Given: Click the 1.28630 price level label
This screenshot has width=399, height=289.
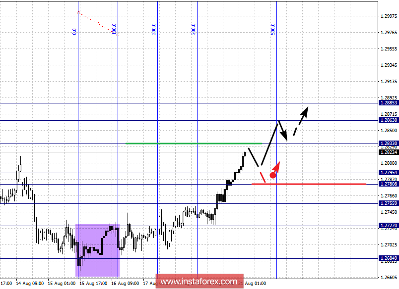Looking at the screenshot, I should pyautogui.click(x=389, y=120).
